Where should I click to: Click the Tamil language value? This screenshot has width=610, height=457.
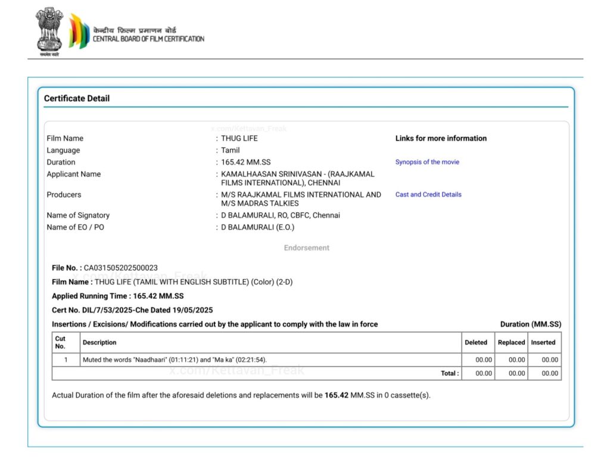231,151
